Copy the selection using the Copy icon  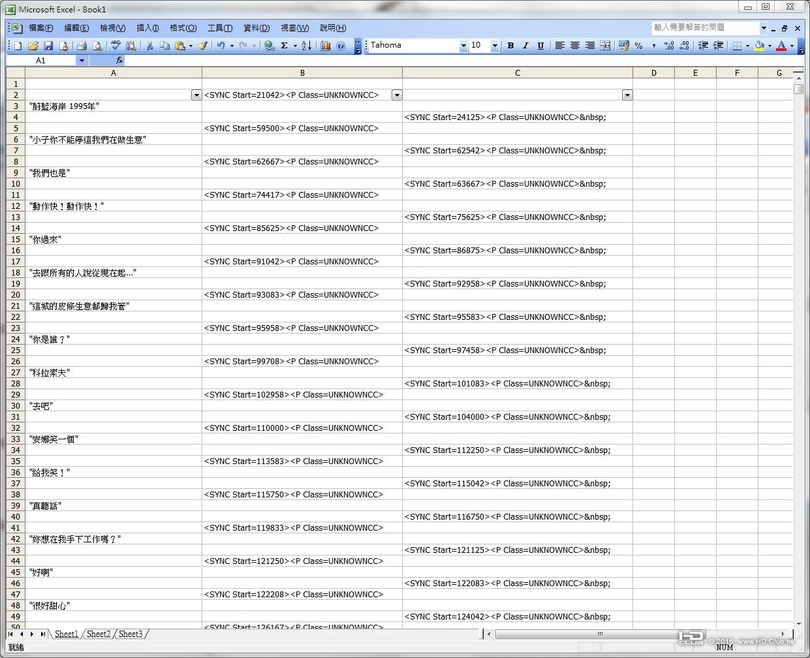tap(164, 46)
